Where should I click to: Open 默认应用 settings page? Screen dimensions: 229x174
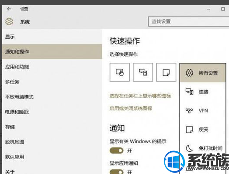52,157
